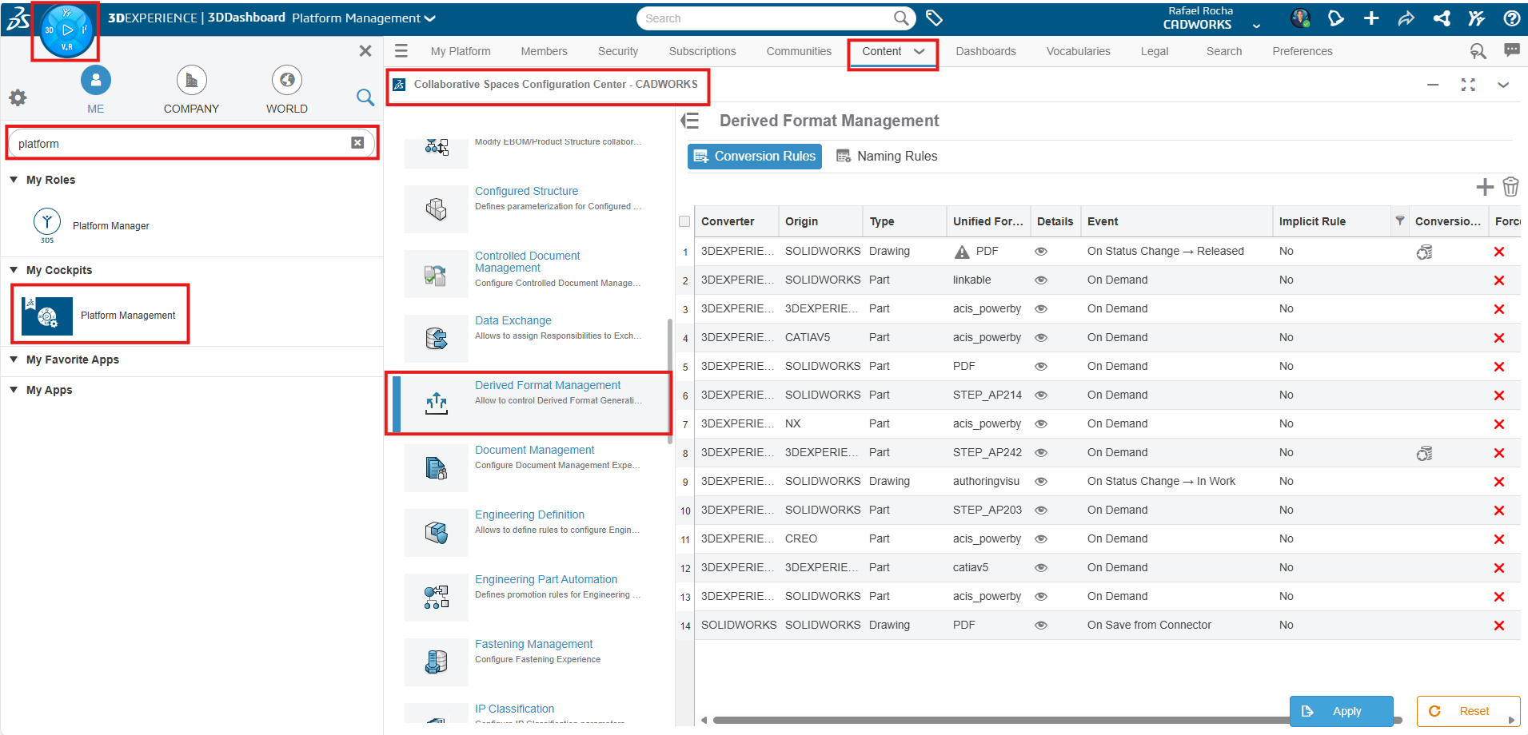Image resolution: width=1528 pixels, height=735 pixels.
Task: Toggle the Derived Format Management list panel icon
Action: coord(690,121)
